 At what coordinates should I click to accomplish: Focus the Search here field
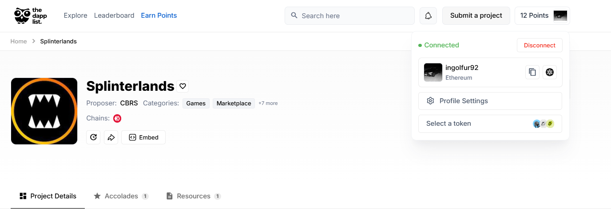pos(349,15)
